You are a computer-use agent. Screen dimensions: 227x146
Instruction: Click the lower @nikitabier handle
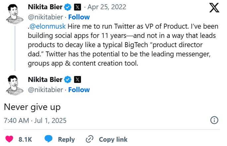tap(45, 90)
